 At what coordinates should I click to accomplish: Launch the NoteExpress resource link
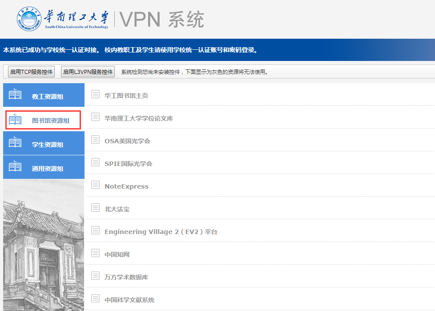pyautogui.click(x=126, y=186)
